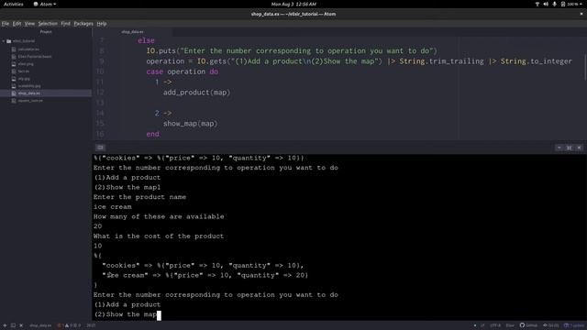The height and width of the screenshot is (330, 587).
Task: Close all terminals with status bar X
Action: point(21,325)
